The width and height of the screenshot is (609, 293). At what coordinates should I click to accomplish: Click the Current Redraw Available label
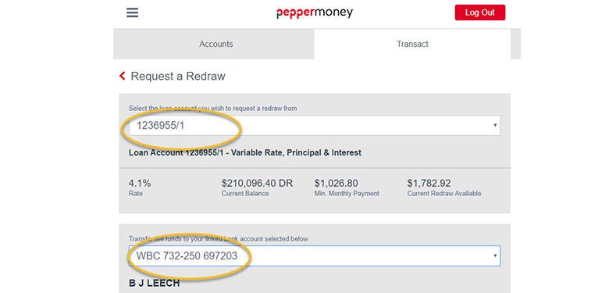[444, 194]
